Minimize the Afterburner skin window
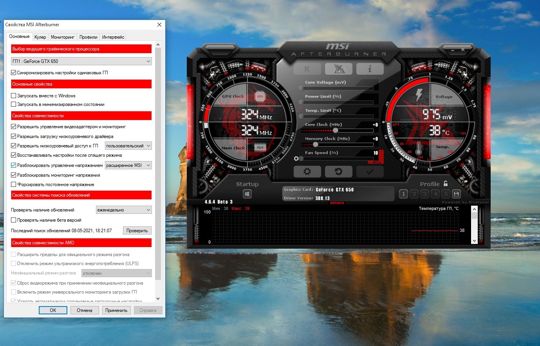Viewport: 540px width, 346px height. pyautogui.click(x=452, y=50)
